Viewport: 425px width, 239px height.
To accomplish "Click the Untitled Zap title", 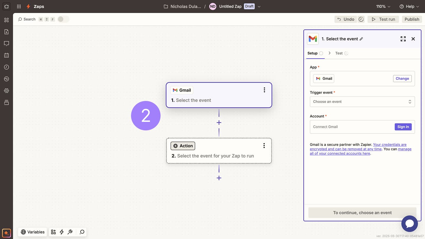I will pos(230,6).
